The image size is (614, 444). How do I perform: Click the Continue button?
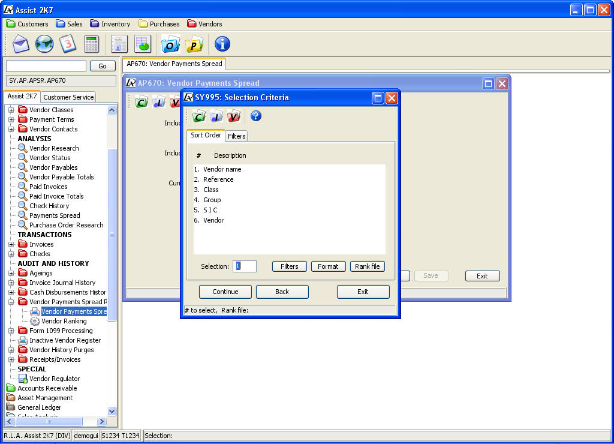pos(225,292)
